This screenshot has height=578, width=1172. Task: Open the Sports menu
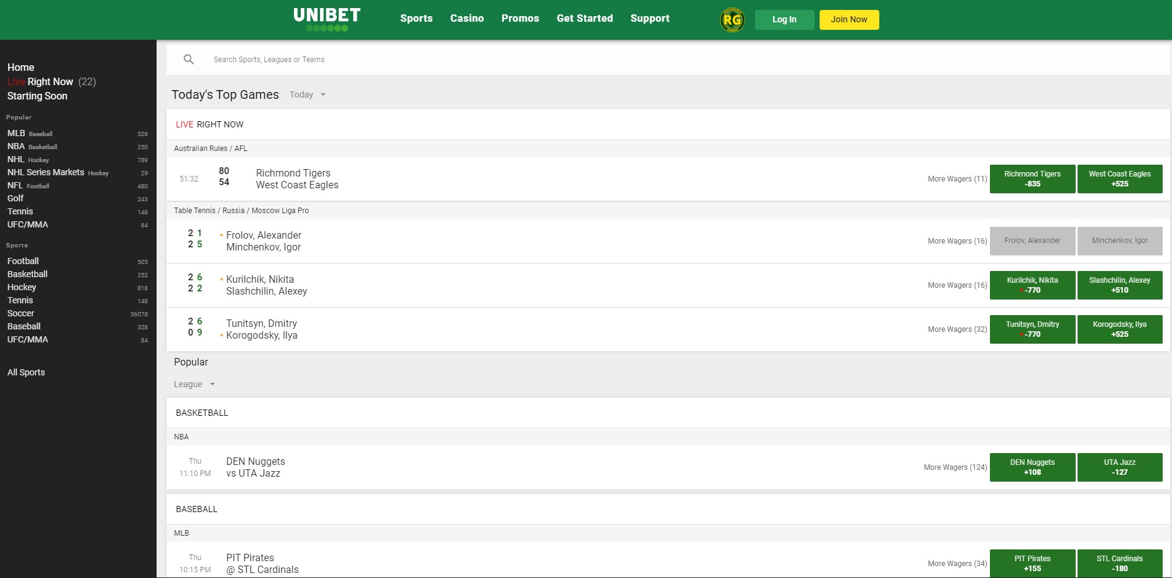point(416,19)
